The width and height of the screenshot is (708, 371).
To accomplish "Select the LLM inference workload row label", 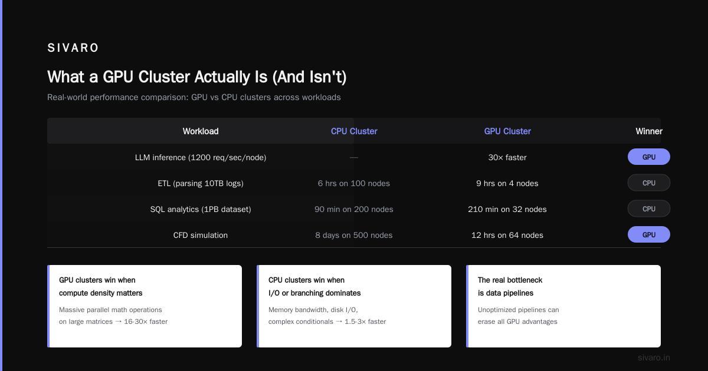I will point(201,157).
